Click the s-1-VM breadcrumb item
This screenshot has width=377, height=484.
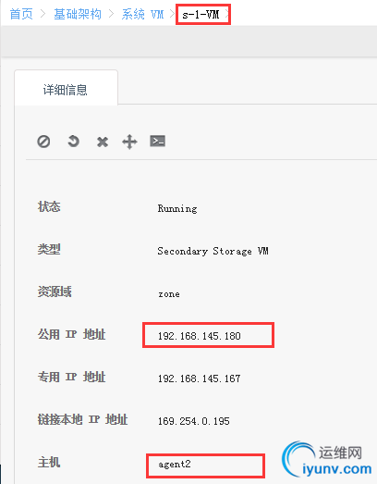201,15
